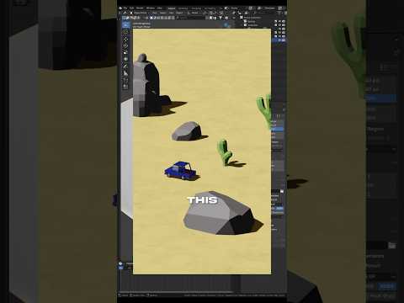This screenshot has width=404, height=303.
Task: Open the Edit menu
Action: [131, 8]
